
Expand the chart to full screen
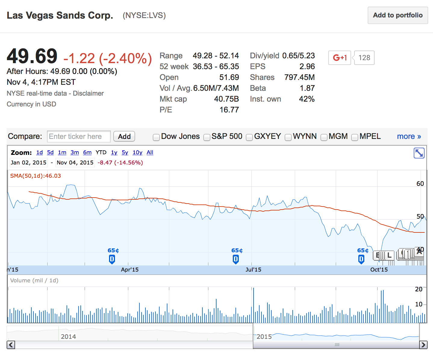pos(419,153)
